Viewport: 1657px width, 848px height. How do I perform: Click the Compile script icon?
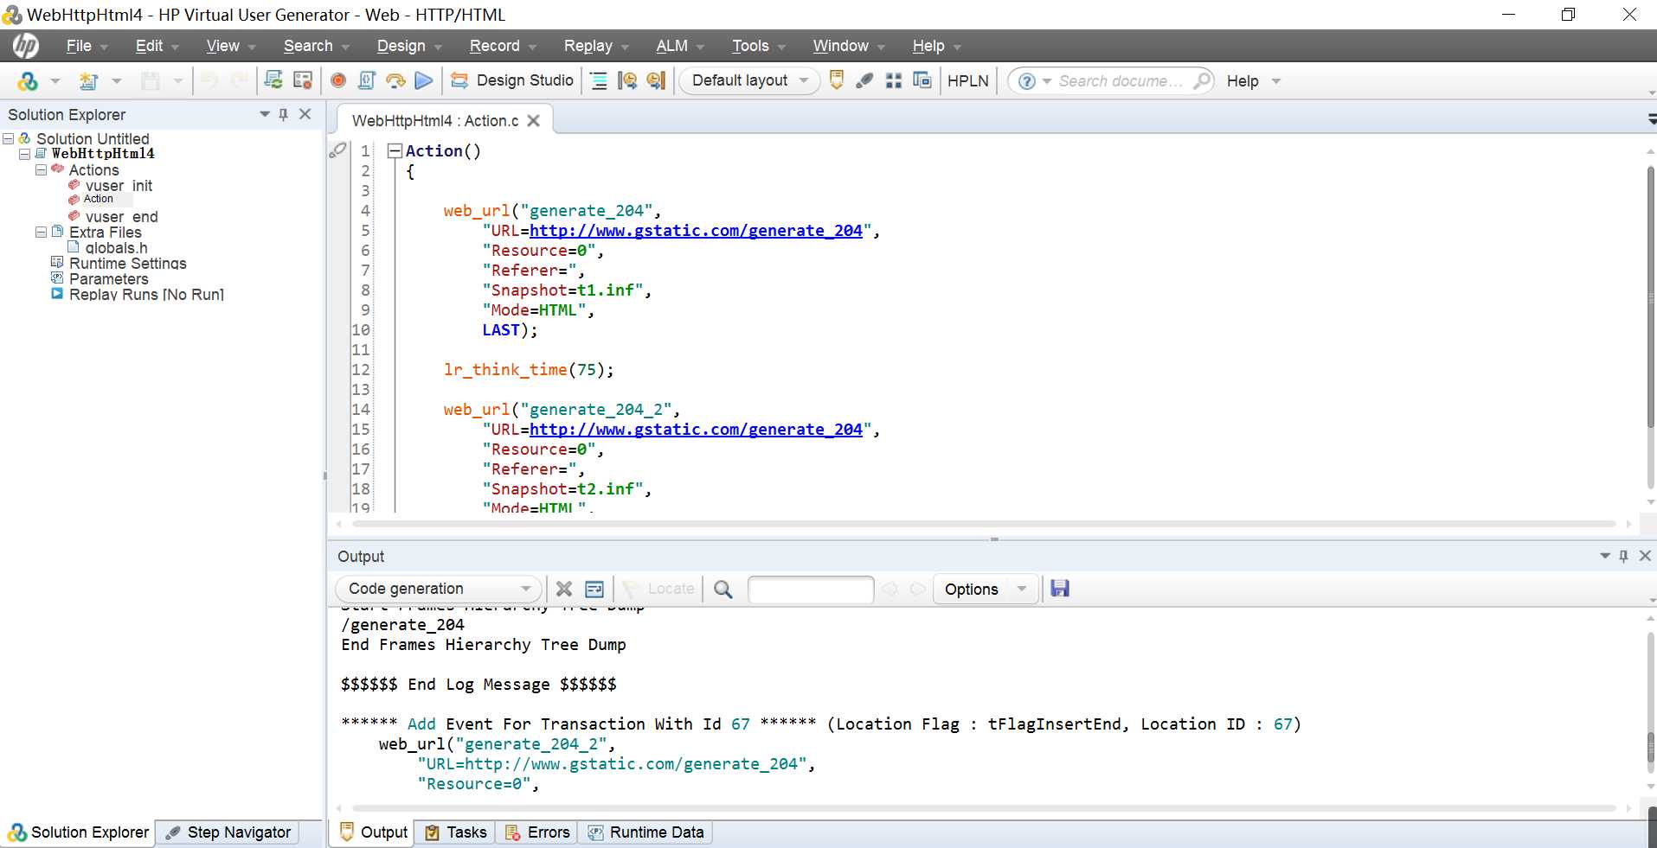point(366,80)
